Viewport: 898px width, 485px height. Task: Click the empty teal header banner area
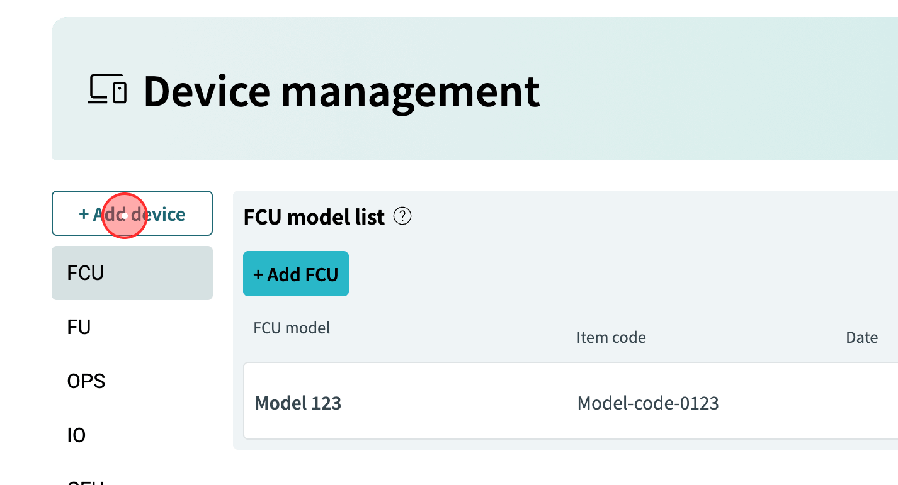[718, 89]
